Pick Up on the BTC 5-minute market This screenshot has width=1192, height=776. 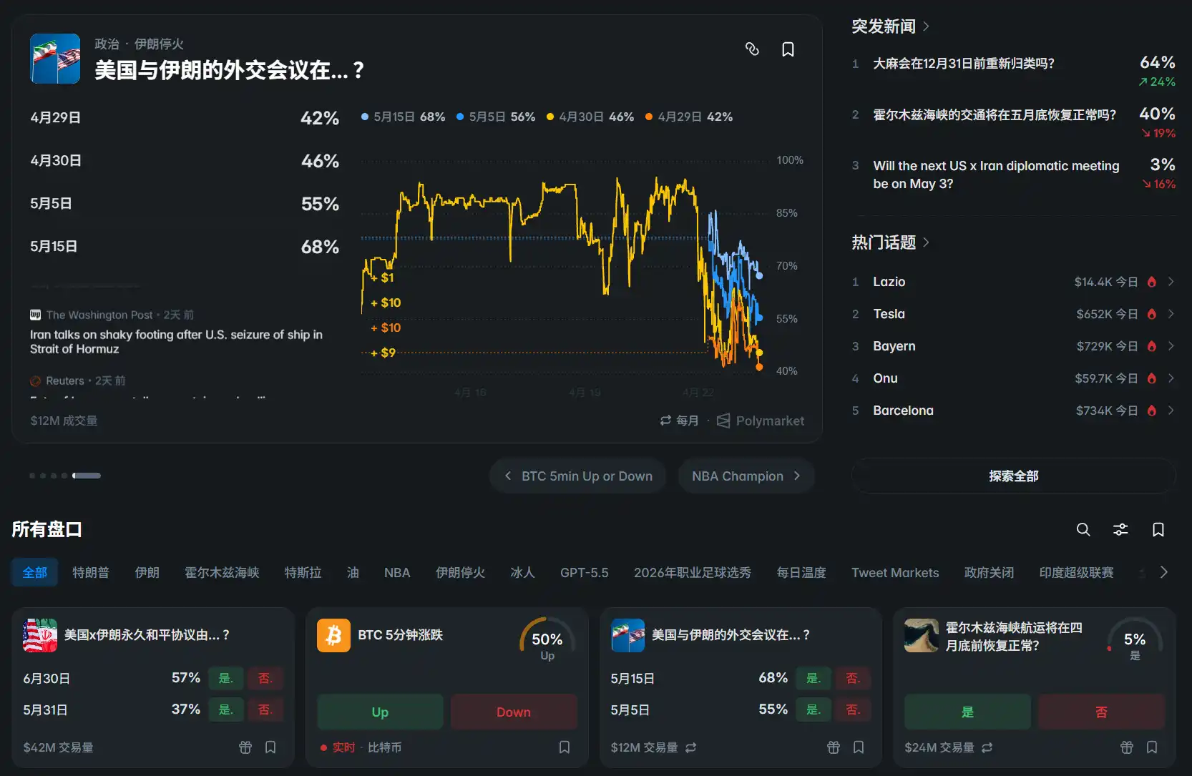pyautogui.click(x=380, y=712)
